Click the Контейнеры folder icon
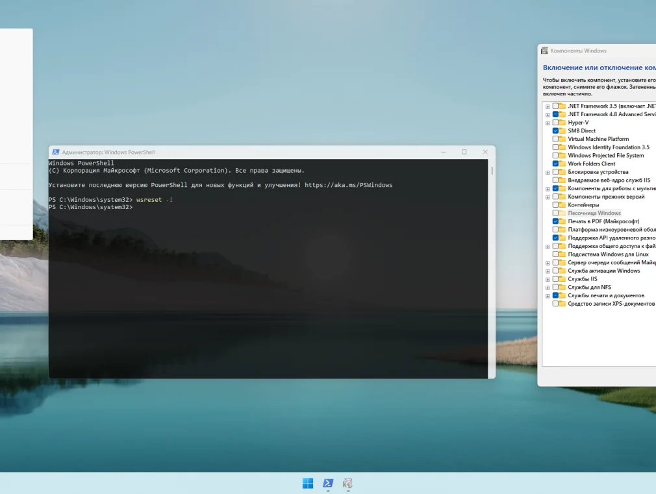Screen dimensions: 656x494 tap(562, 205)
